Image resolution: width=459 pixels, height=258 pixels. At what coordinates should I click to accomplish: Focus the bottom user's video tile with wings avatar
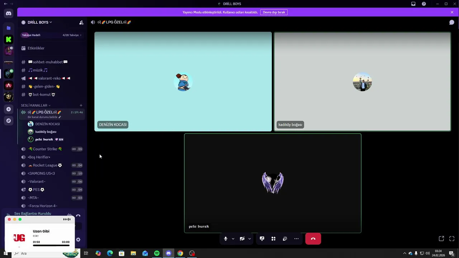pos(273,183)
